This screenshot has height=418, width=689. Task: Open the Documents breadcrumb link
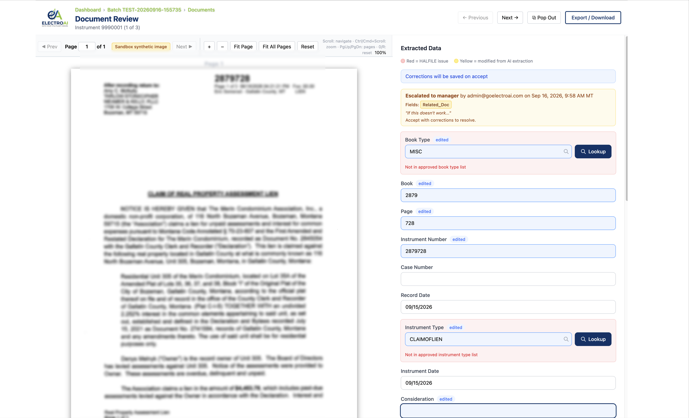click(x=201, y=10)
